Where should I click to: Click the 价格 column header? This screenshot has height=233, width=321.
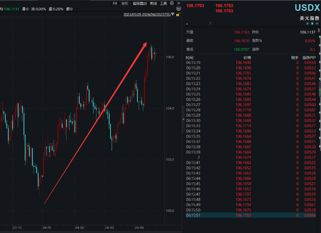click(246, 57)
